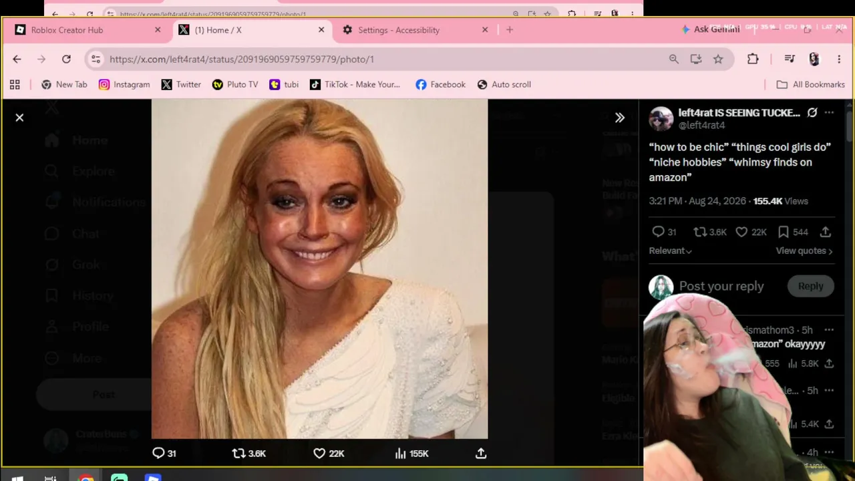Share the reply showing 5.4K views
The height and width of the screenshot is (481, 855).
click(829, 424)
